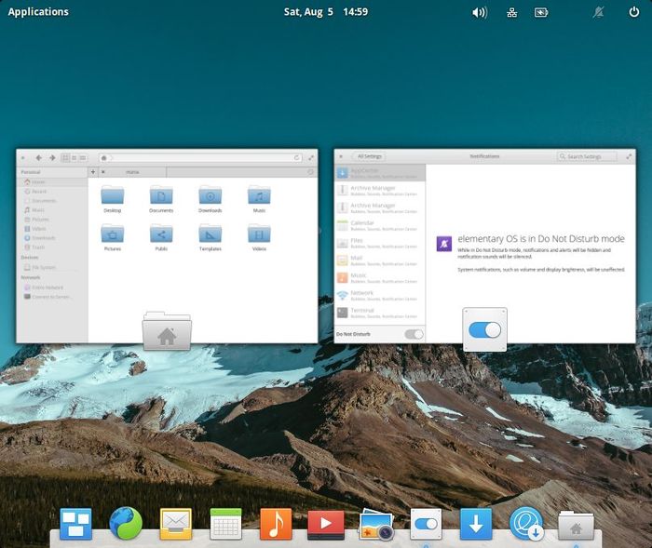Add a new tab in Files window

93,171
